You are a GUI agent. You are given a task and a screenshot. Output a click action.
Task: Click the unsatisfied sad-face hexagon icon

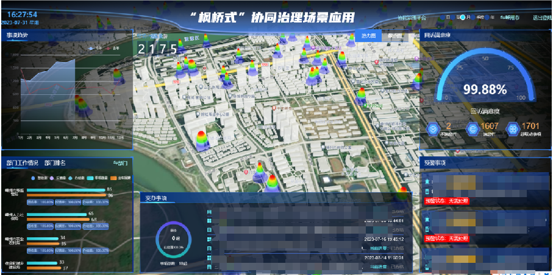tap(433, 129)
